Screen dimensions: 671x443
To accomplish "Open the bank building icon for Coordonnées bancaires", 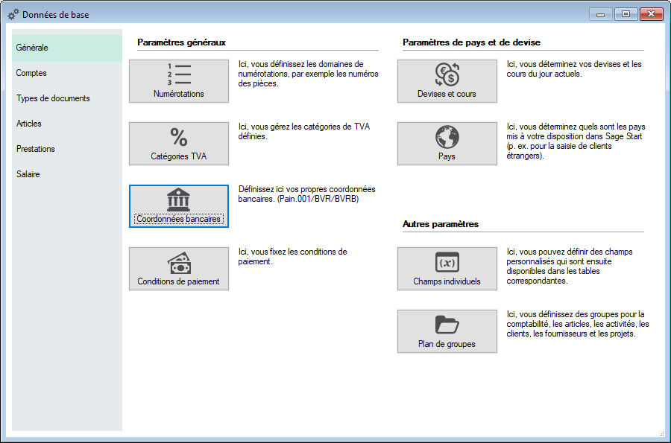I will click(x=178, y=200).
